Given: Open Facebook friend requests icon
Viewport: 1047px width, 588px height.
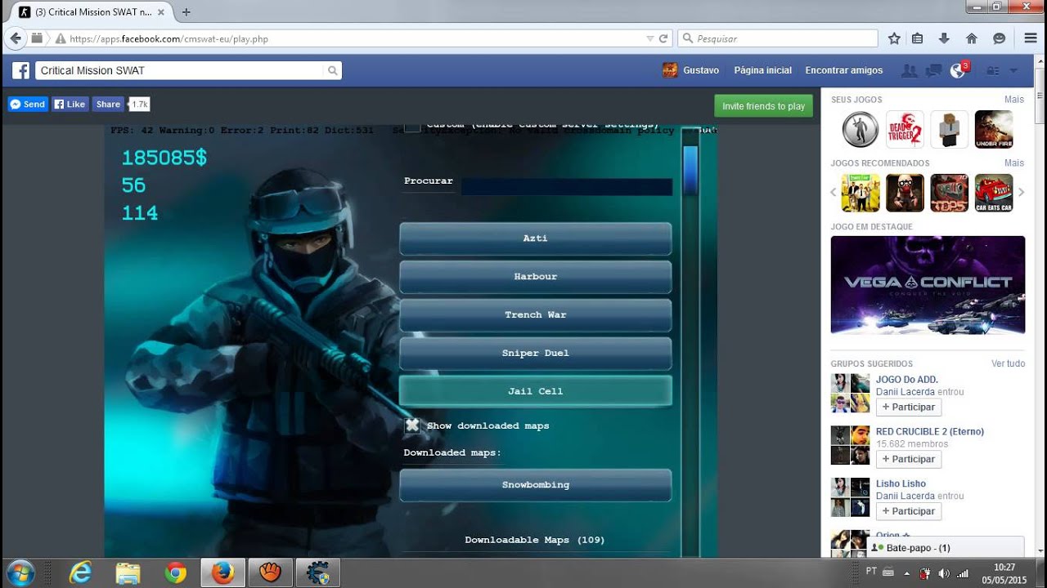Looking at the screenshot, I should tap(908, 71).
